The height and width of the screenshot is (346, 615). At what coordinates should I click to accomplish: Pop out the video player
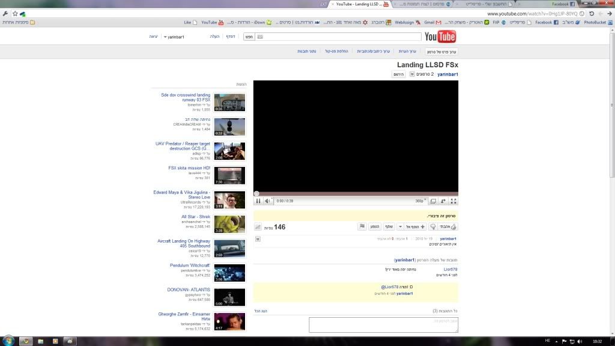(x=443, y=201)
